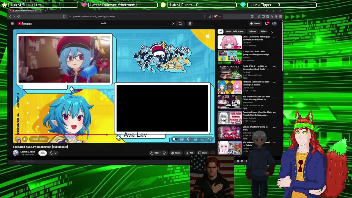Open a new browser tab

point(46,11)
